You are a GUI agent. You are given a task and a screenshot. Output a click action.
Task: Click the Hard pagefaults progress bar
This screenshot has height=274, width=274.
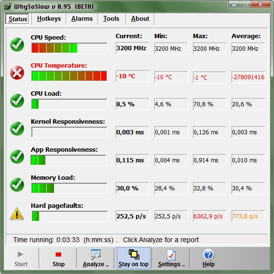pyautogui.click(x=69, y=216)
